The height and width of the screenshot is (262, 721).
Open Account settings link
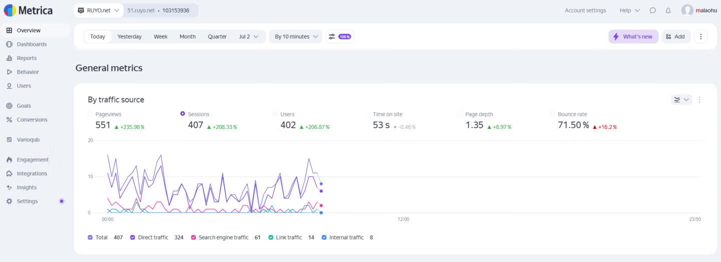tap(585, 10)
